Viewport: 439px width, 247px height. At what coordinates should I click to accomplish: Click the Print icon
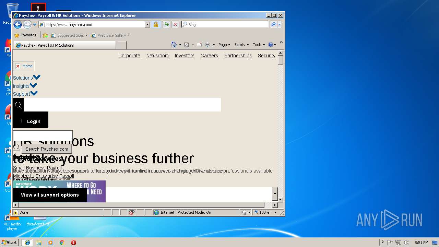point(207,45)
